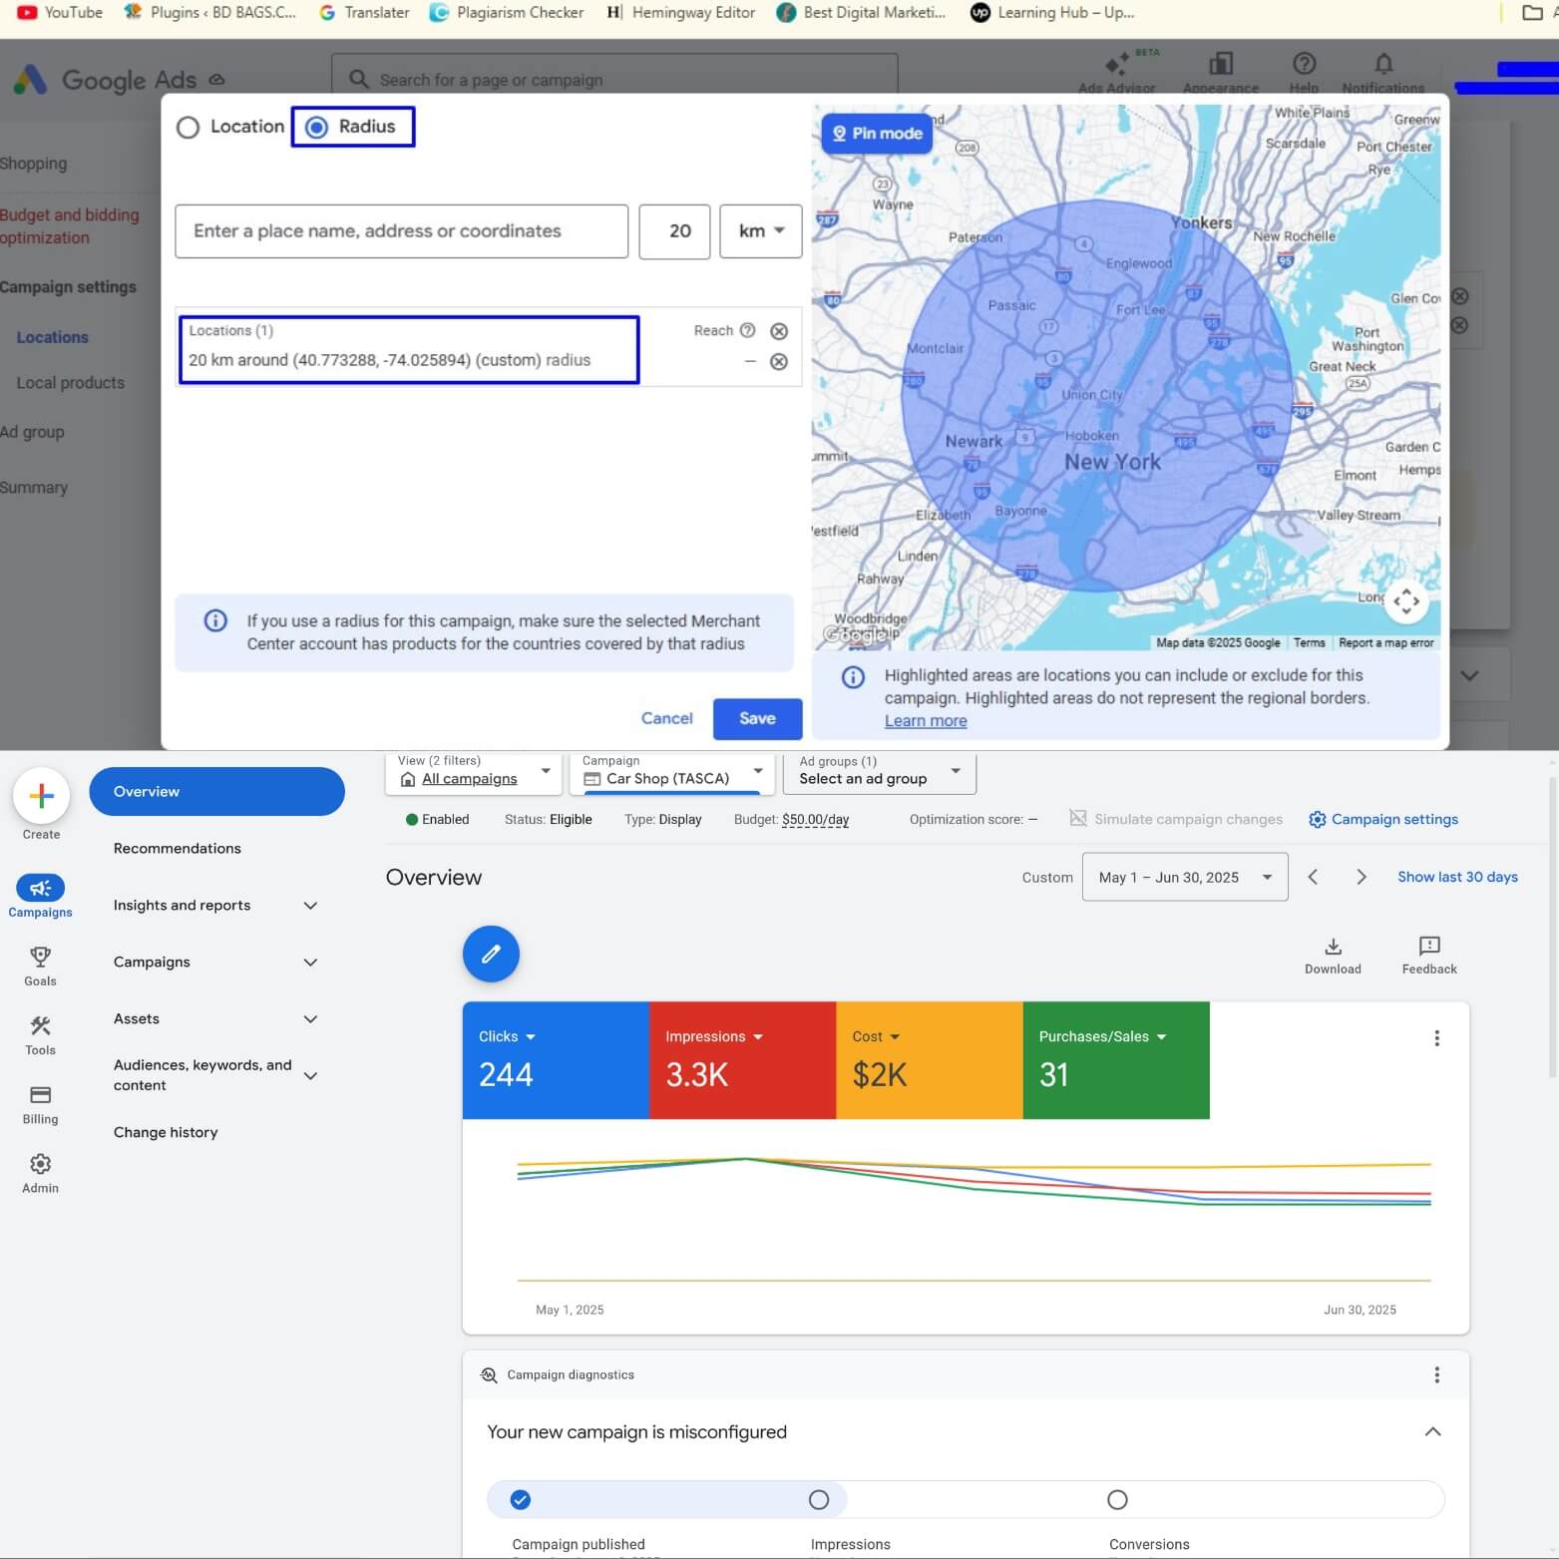
Task: Open the Tools wrench icon
Action: pos(40,1027)
